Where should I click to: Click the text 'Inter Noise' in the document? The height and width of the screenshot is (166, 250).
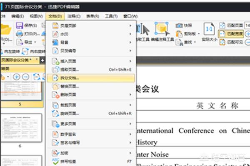coord(152,154)
